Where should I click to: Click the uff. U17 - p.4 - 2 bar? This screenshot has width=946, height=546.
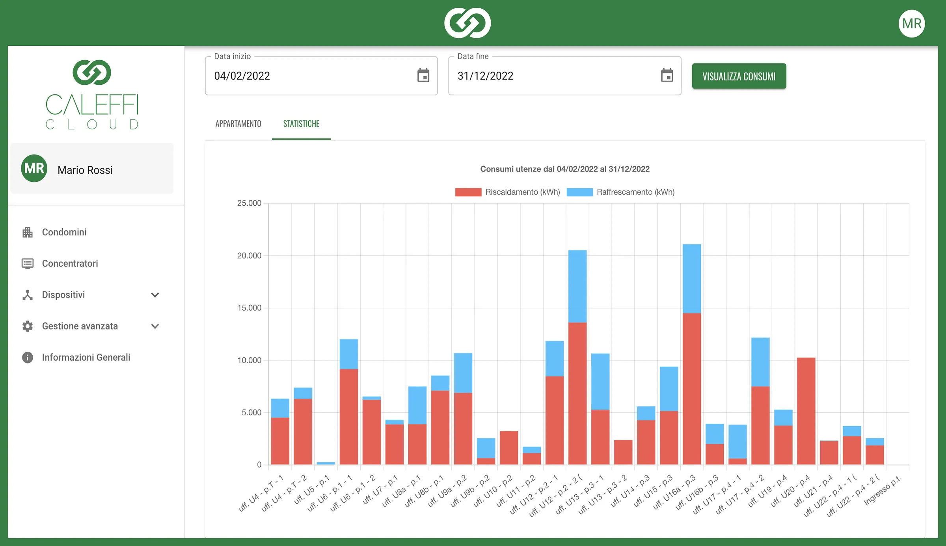coord(760,401)
